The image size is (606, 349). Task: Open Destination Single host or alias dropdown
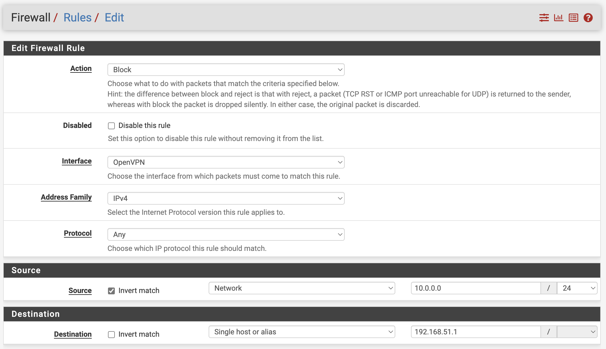tap(302, 332)
